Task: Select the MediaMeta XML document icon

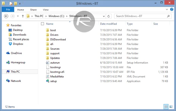Action: click(x=48, y=77)
